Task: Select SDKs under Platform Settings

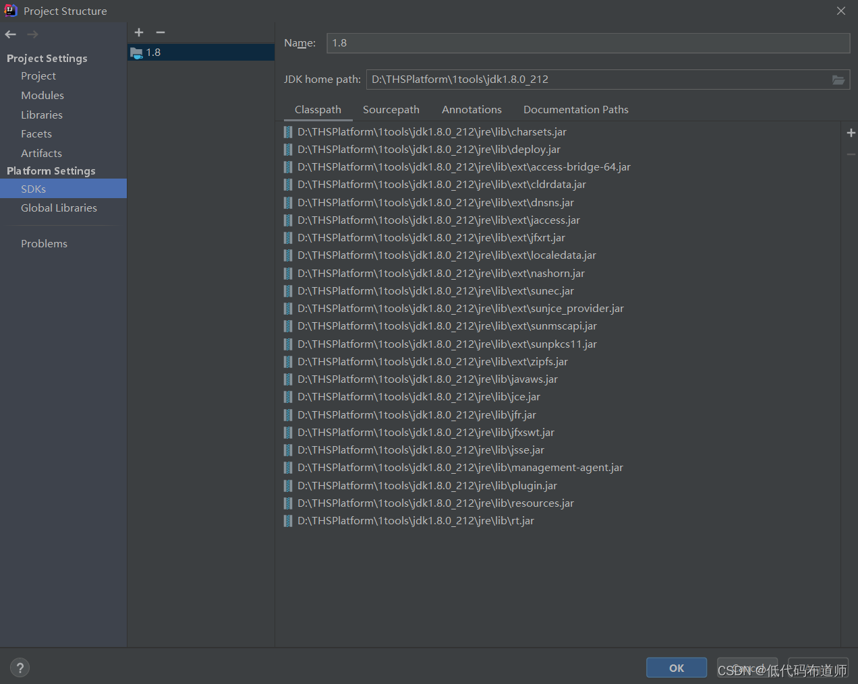Action: (63, 189)
